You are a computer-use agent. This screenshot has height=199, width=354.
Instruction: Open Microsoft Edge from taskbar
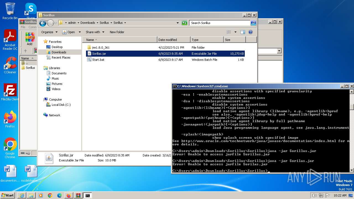[59, 195]
